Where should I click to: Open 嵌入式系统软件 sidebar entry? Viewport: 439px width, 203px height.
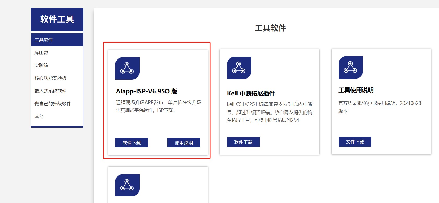point(57,91)
